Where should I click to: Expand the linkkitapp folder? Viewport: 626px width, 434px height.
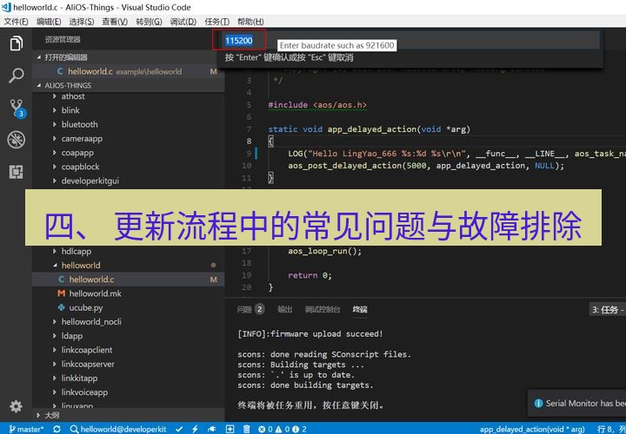[79, 378]
